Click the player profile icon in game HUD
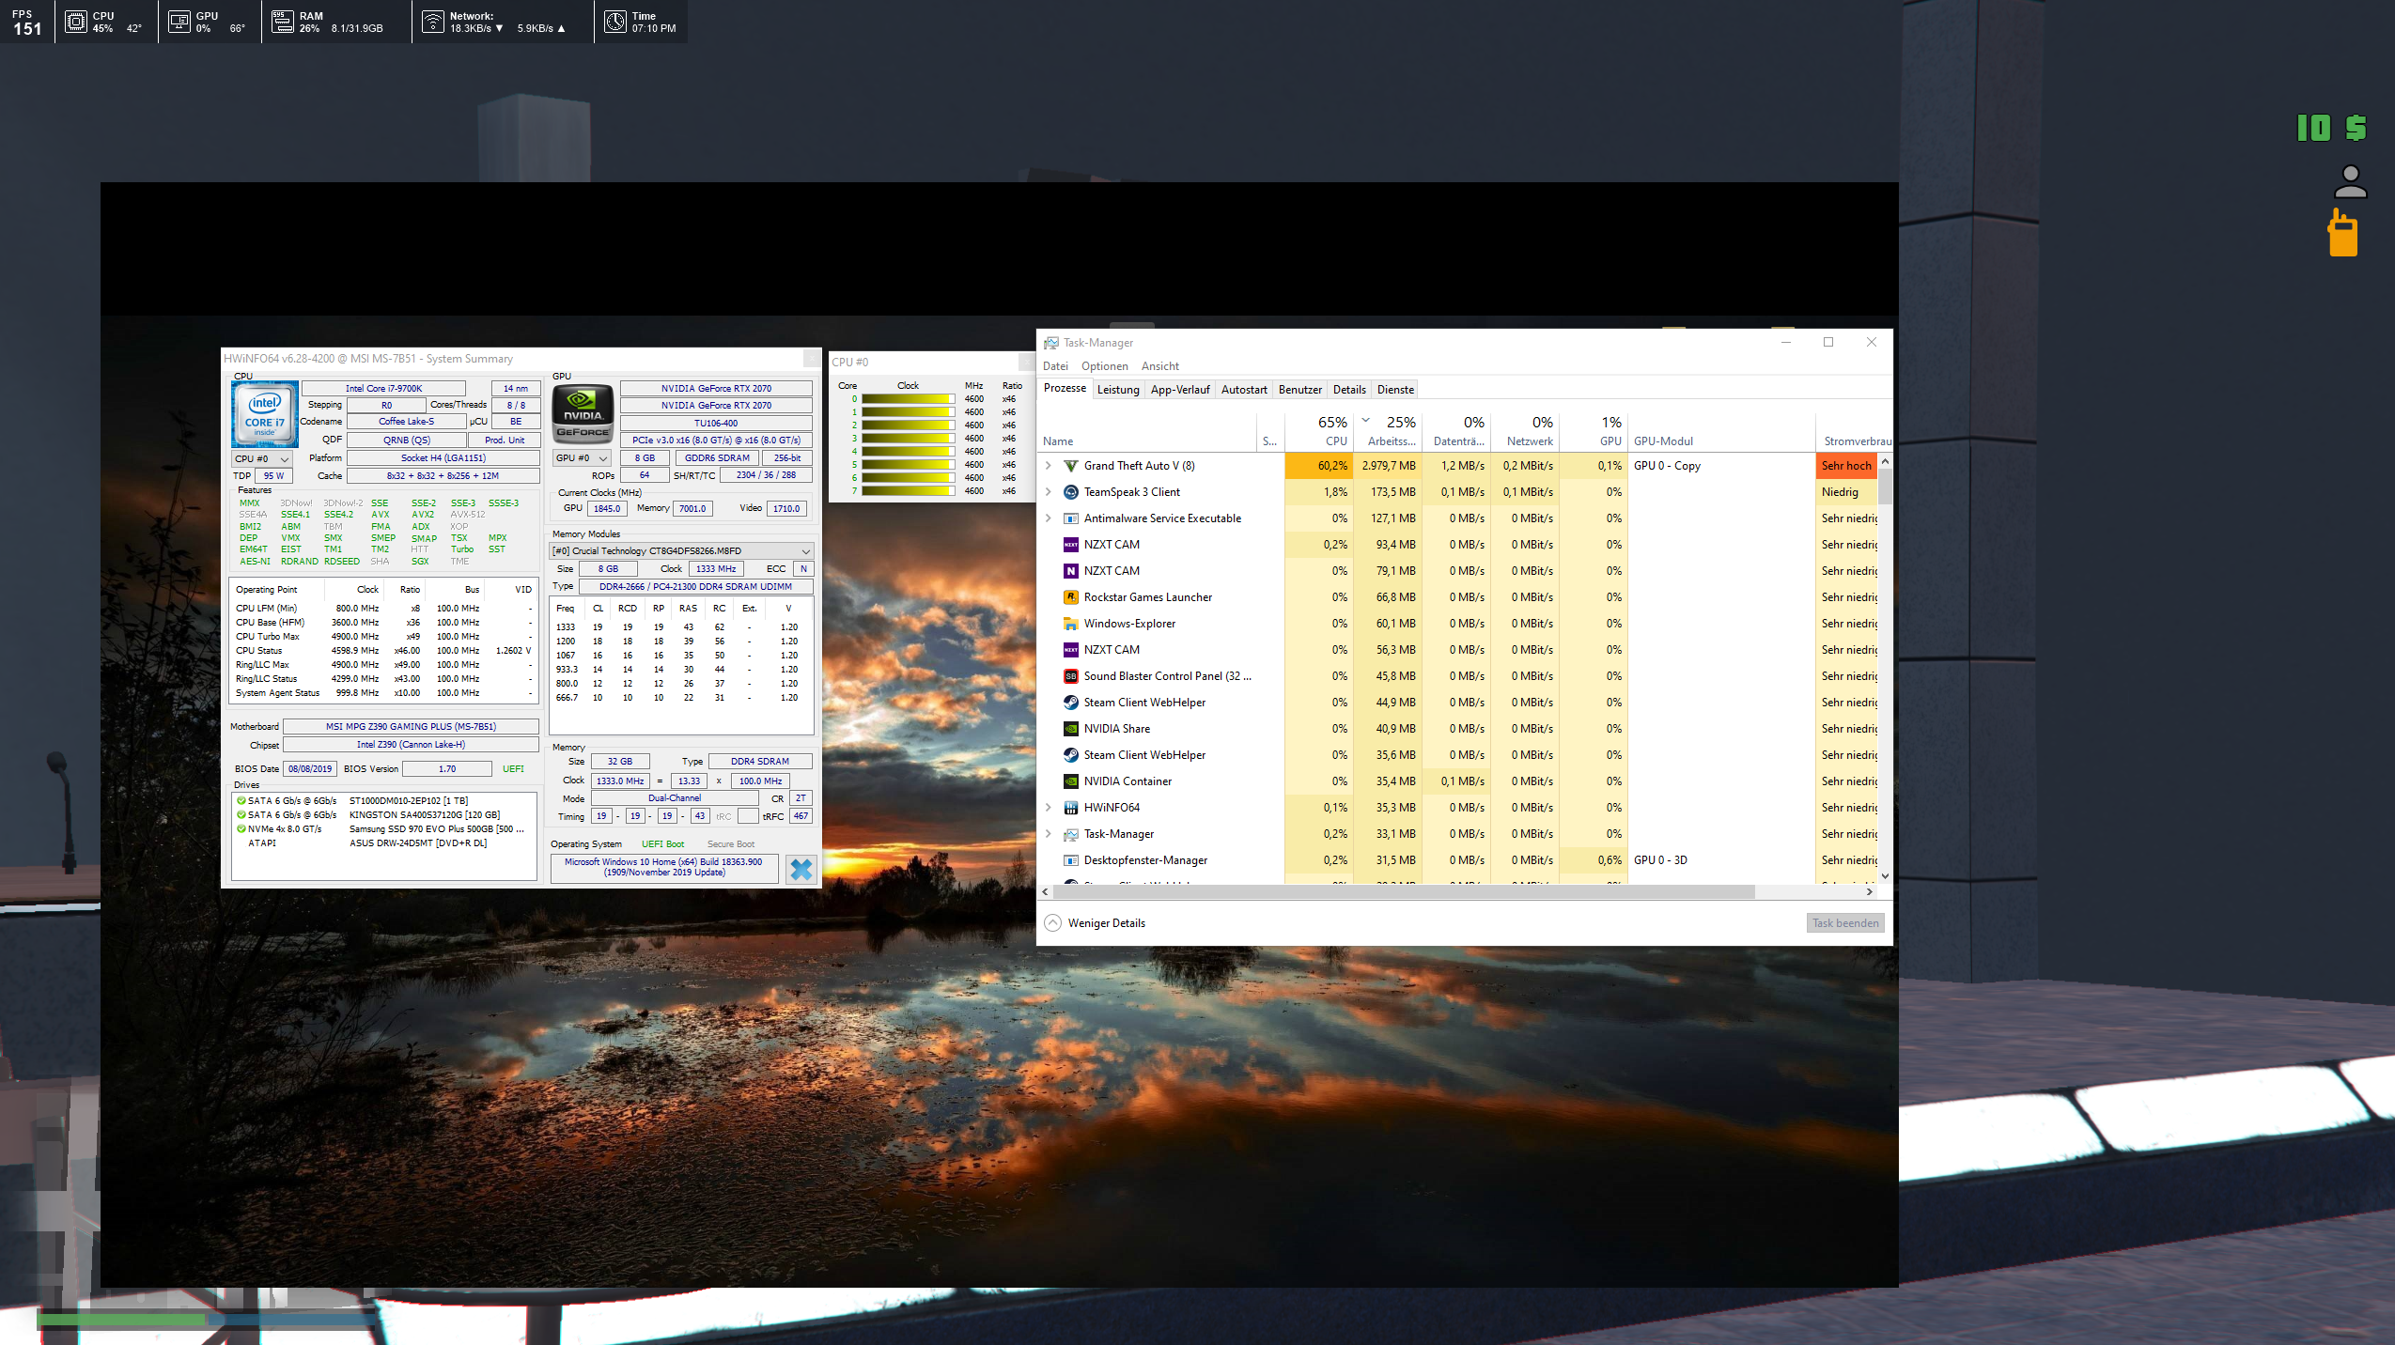Viewport: 2395px width, 1345px height. [x=2350, y=182]
